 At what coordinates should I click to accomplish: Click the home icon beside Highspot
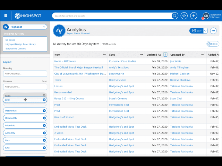pos(6,27)
